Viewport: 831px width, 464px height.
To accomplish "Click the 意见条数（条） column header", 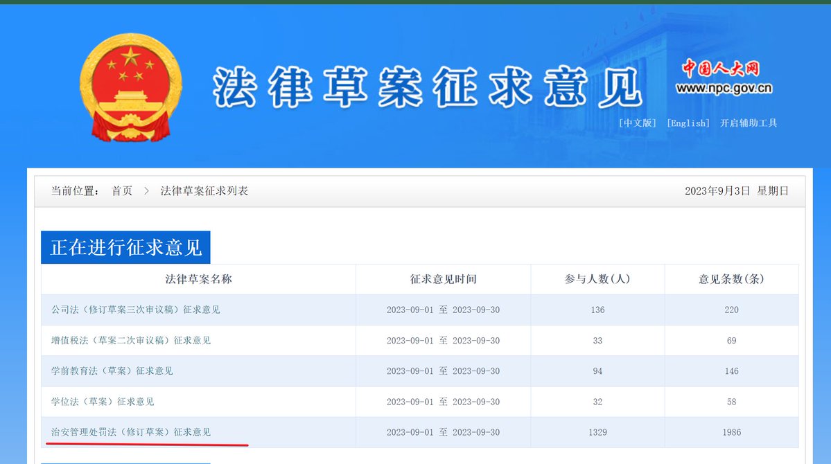I will point(731,279).
